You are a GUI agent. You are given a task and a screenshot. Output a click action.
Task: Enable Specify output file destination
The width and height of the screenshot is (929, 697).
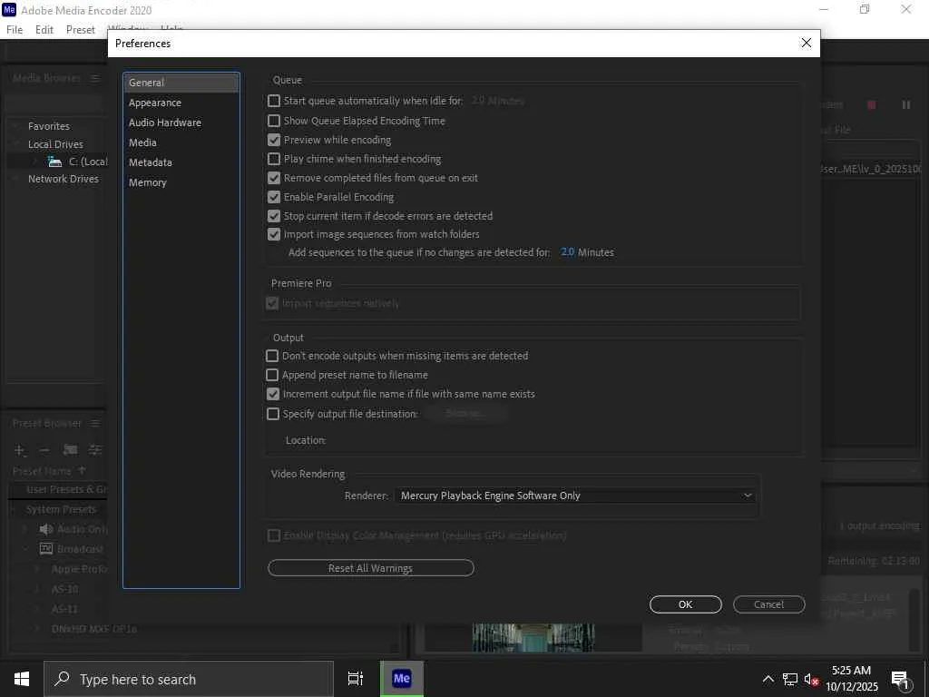tap(272, 414)
